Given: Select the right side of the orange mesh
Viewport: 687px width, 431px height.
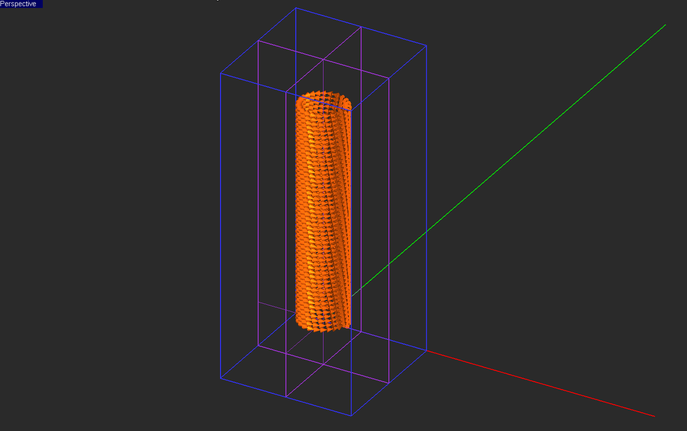Looking at the screenshot, I should (x=346, y=215).
